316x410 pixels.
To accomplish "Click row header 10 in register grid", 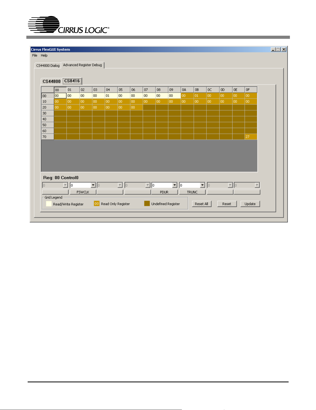I will pos(48,102).
